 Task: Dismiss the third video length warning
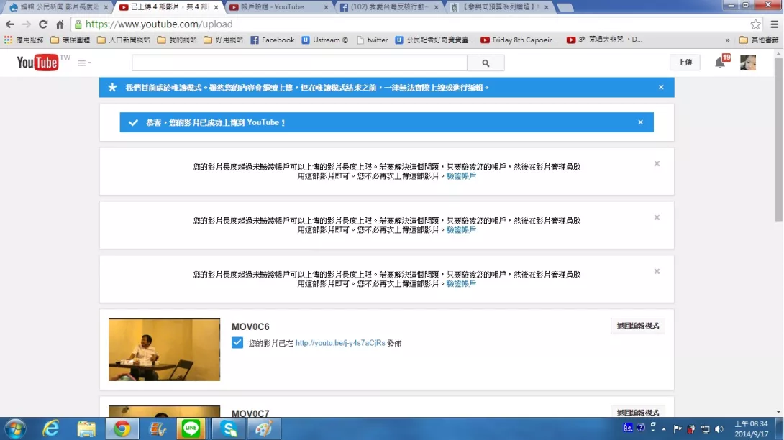657,272
